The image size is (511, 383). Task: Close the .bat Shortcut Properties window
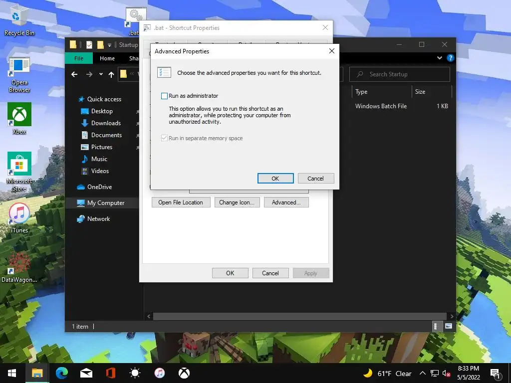tap(325, 28)
